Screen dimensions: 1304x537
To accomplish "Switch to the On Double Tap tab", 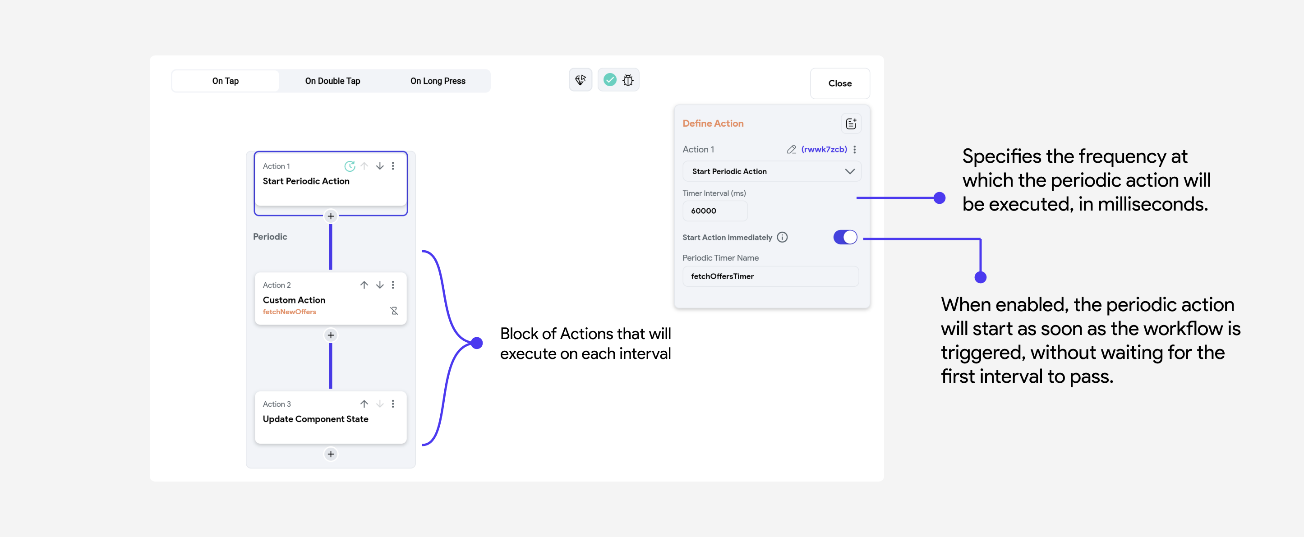I will point(331,81).
